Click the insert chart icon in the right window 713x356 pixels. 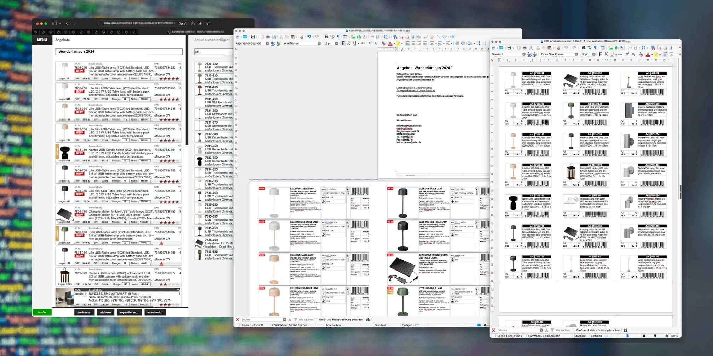(x=616, y=48)
